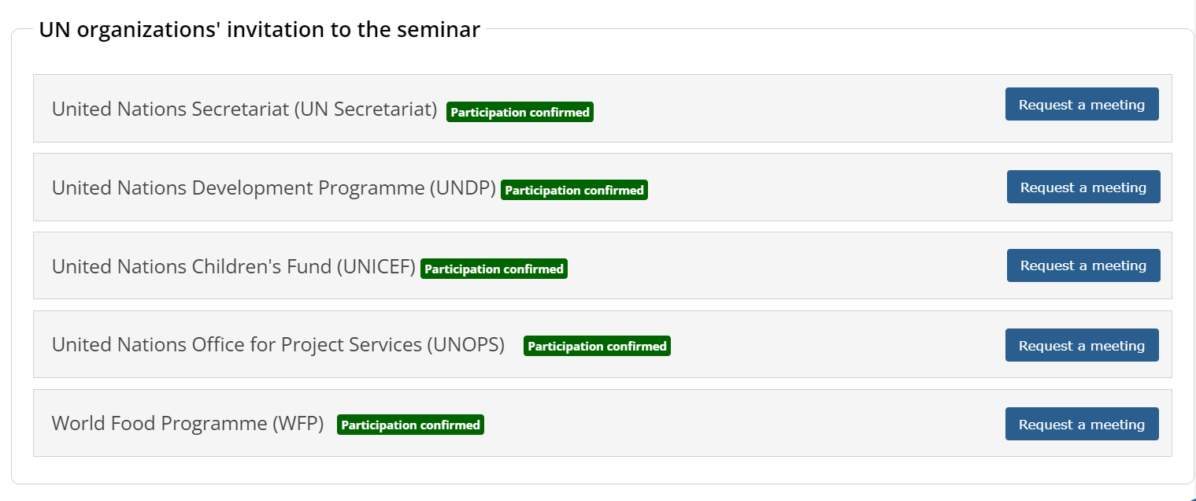
Task: Click UN Secretariat's Participation confirmed badge
Action: click(520, 112)
